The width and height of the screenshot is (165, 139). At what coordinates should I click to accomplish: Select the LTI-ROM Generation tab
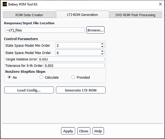click(x=82, y=15)
